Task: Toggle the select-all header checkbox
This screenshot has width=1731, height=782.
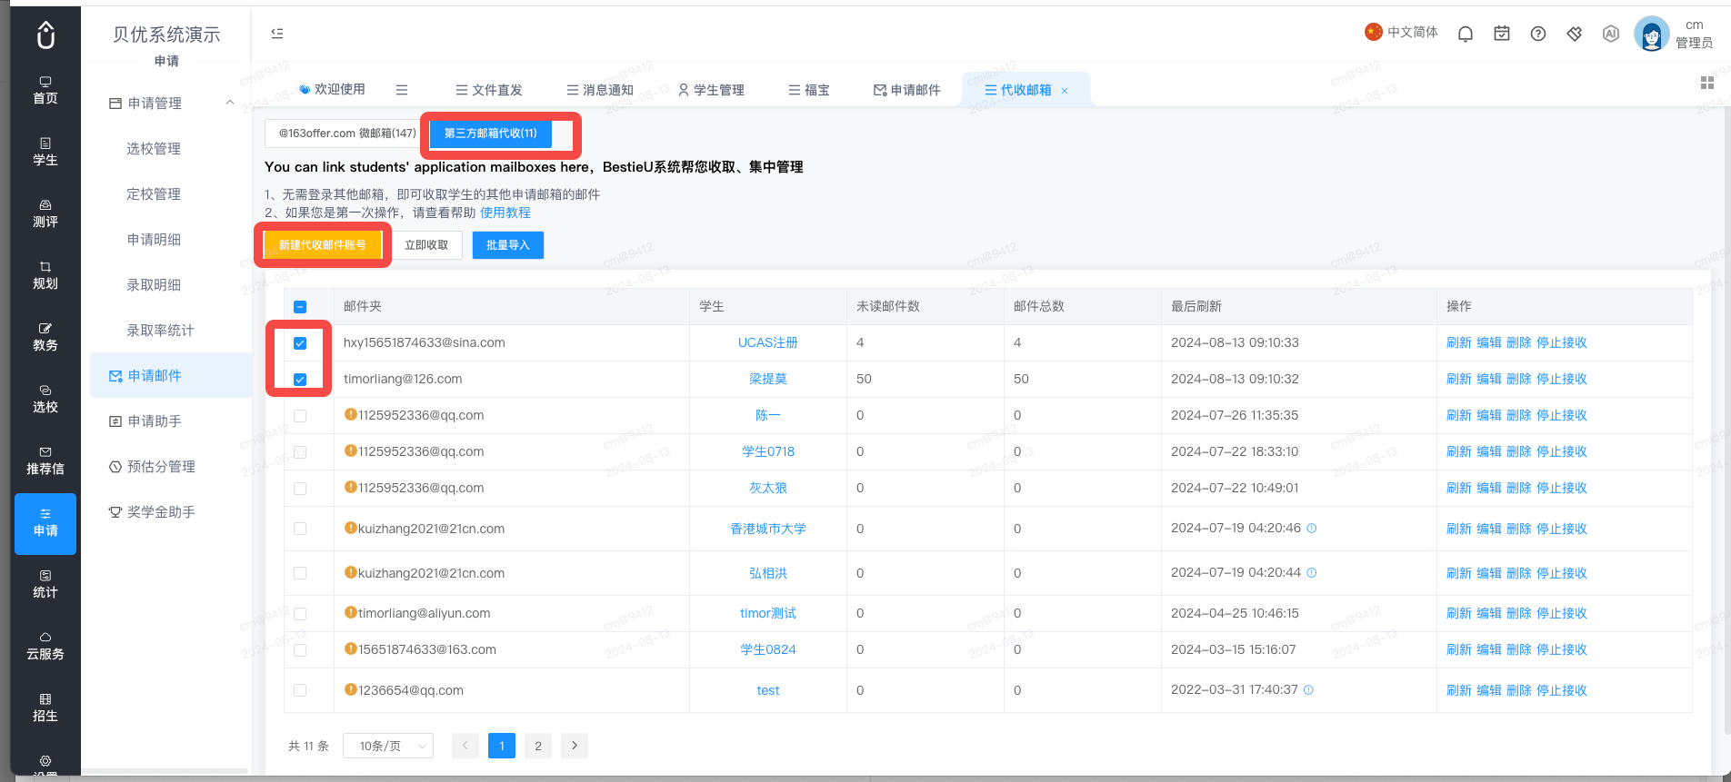Action: [300, 307]
